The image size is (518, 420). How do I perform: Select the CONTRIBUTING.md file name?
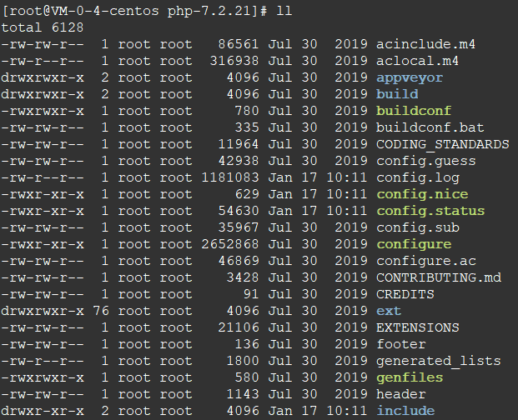[x=439, y=277]
